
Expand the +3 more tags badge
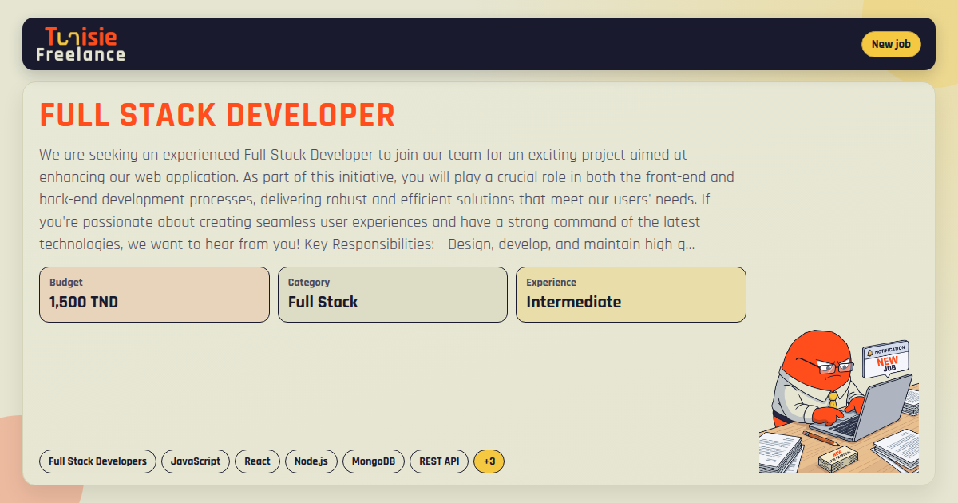[x=489, y=461]
